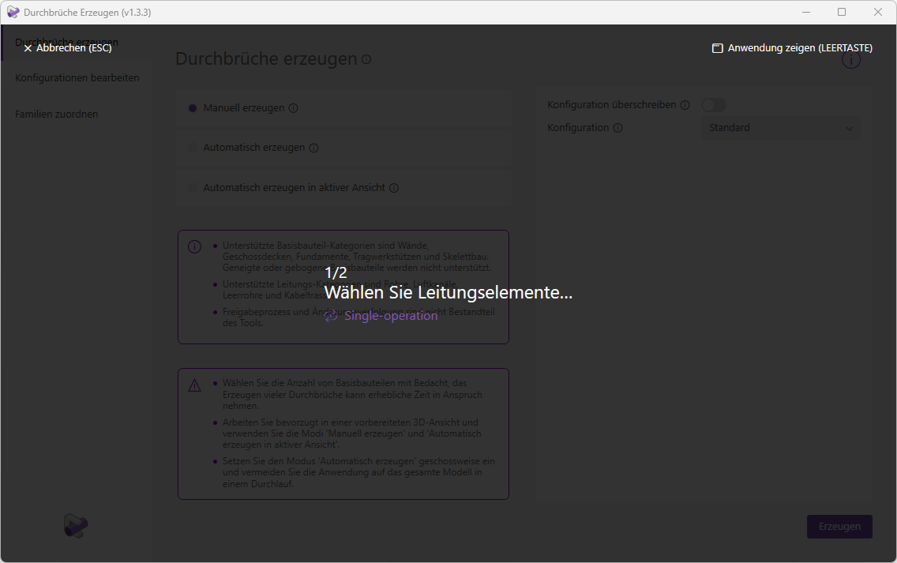Select "Automatisch erzeugen in aktiver Ansicht" mode

coord(192,188)
